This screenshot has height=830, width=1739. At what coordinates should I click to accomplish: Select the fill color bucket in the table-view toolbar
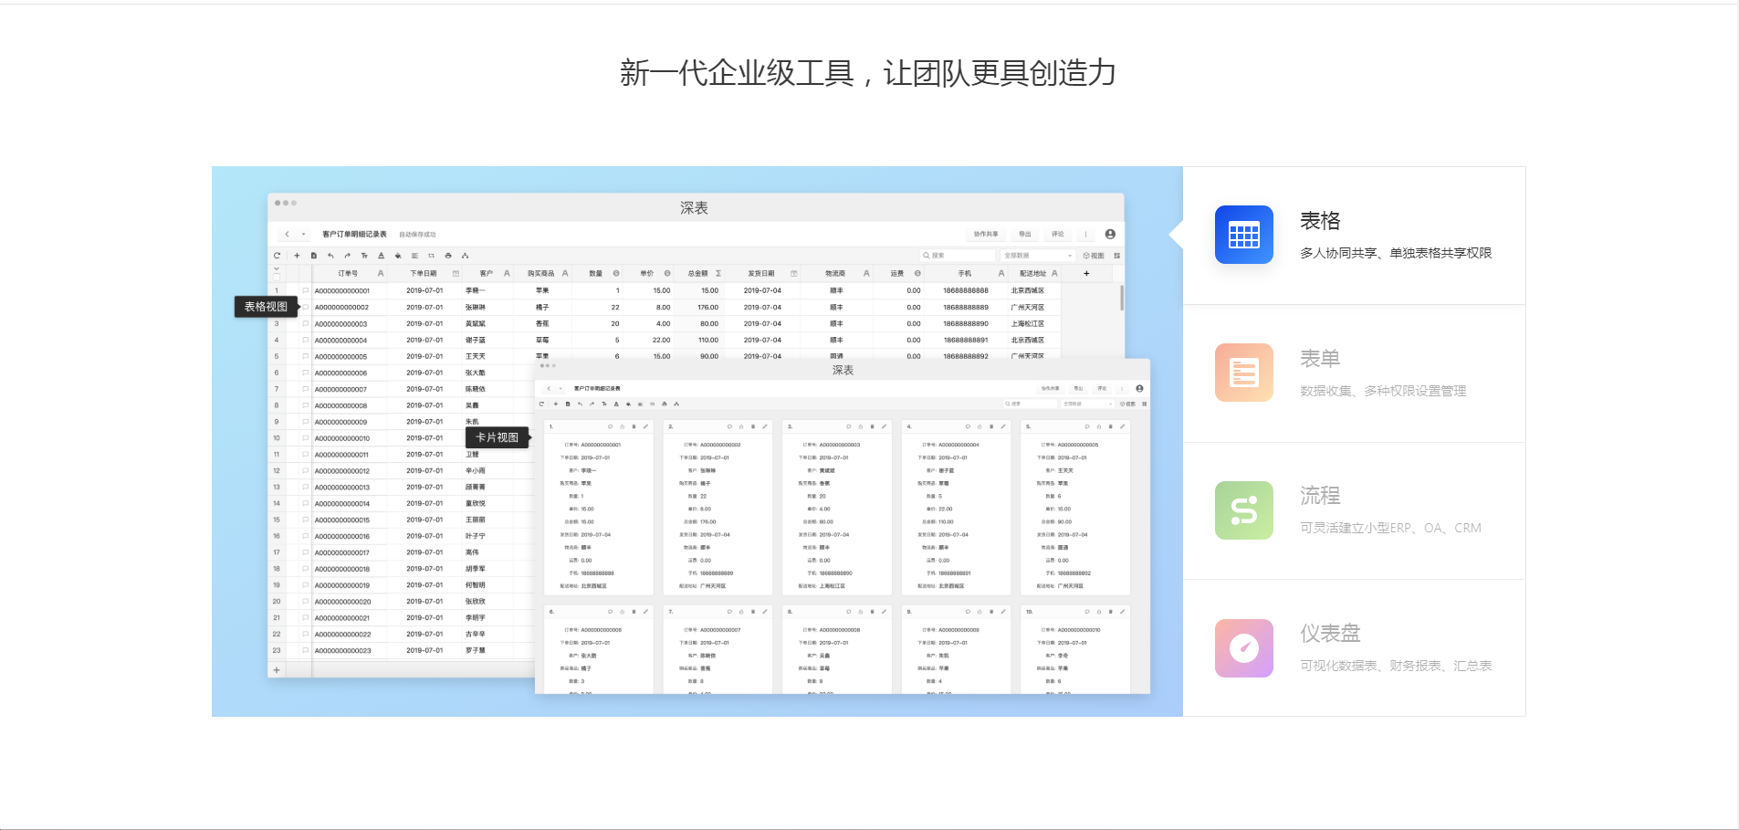point(398,256)
